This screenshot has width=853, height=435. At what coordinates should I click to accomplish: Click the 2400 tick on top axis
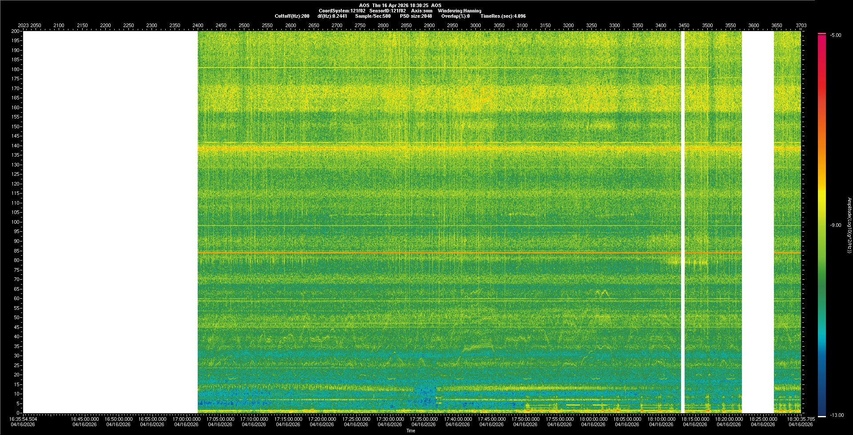tap(198, 25)
